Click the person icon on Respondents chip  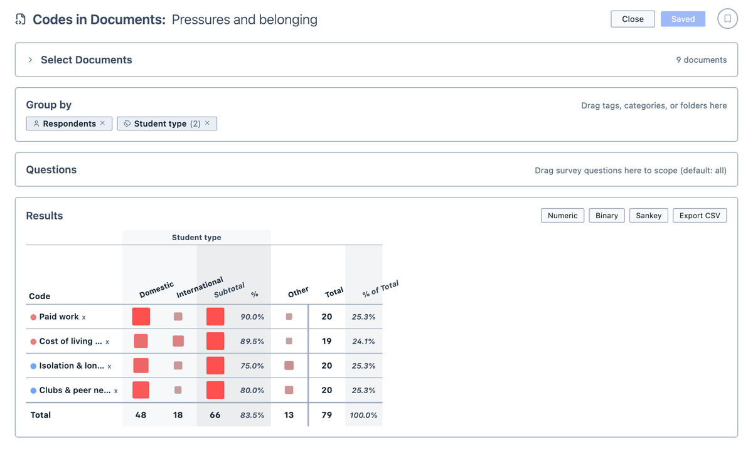coord(36,124)
